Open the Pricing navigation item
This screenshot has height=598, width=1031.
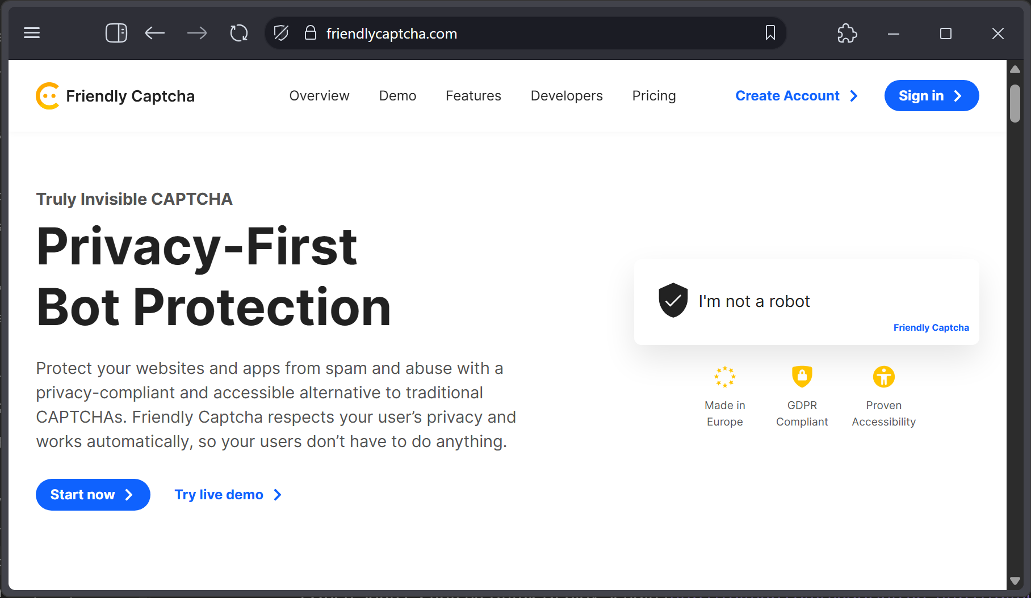pos(654,96)
